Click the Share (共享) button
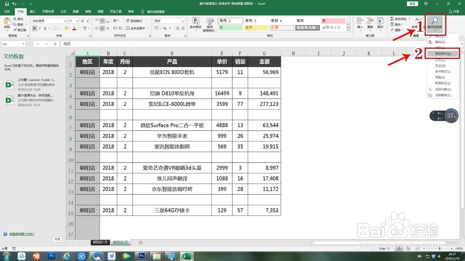 point(454,12)
